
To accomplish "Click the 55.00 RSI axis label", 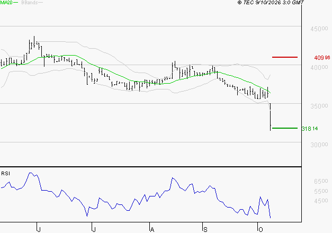I will [x=321, y=191].
